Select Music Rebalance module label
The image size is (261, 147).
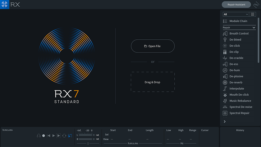coord(240,101)
